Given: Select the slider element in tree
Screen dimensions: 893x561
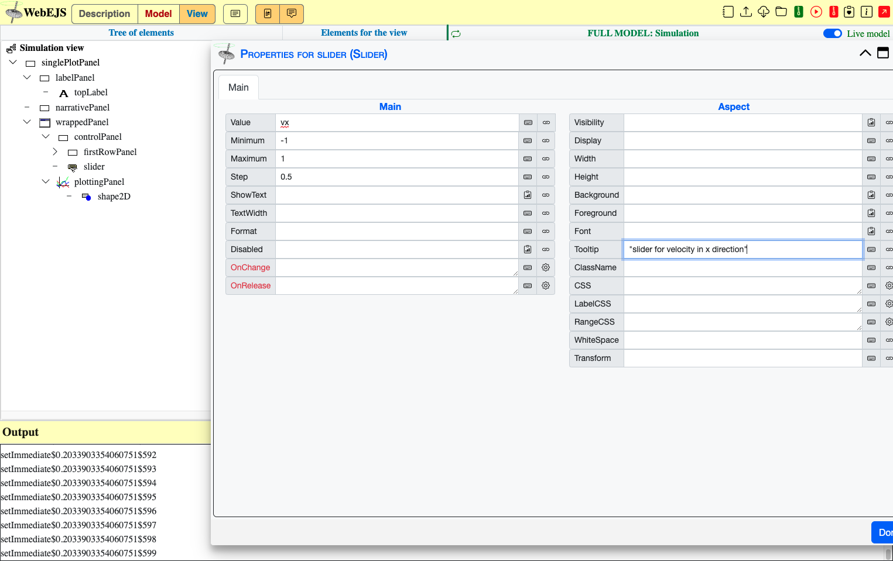Looking at the screenshot, I should click(94, 167).
